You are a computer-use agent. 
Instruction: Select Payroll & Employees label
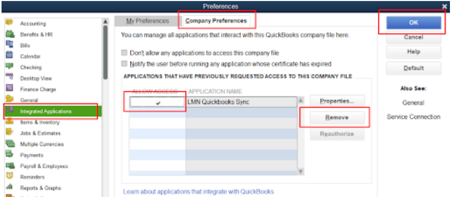point(44,166)
